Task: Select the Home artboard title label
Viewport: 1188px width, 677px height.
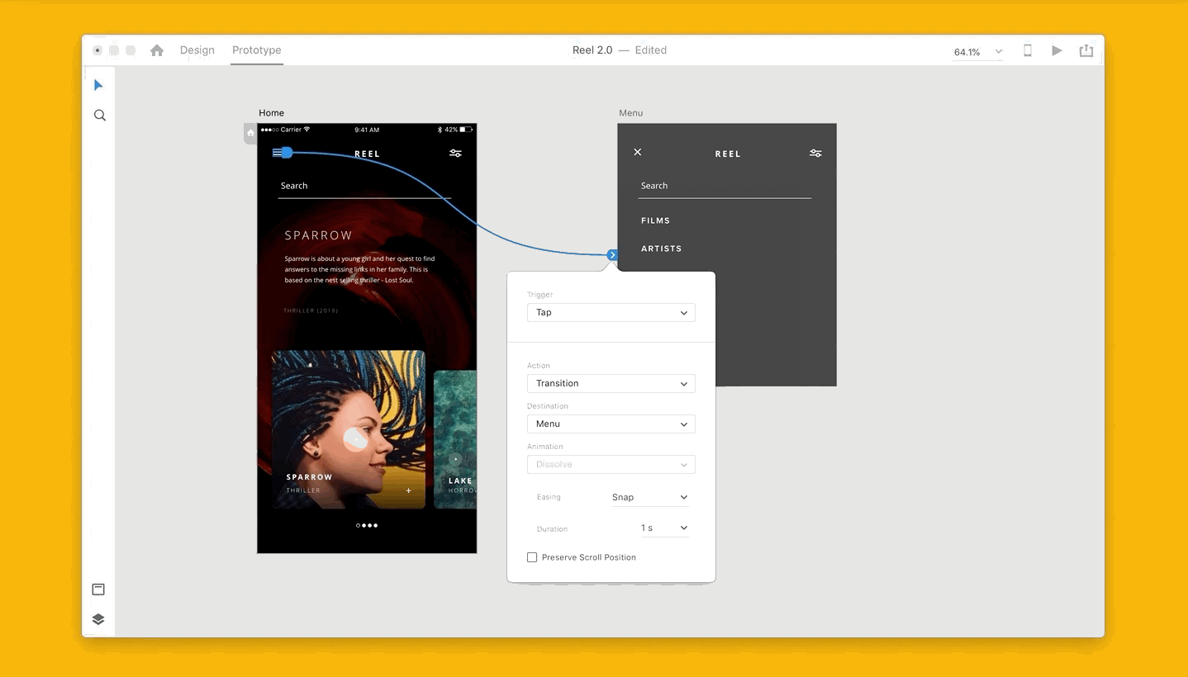Action: (x=271, y=113)
